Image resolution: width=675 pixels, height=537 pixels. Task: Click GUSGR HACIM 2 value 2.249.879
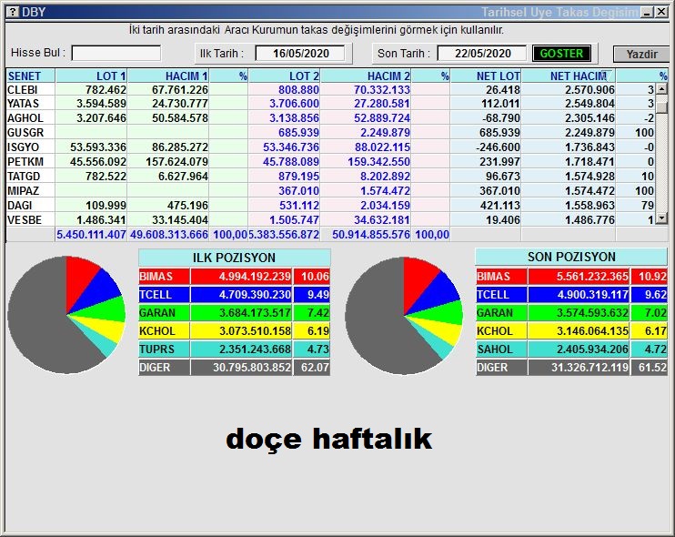pyautogui.click(x=386, y=133)
